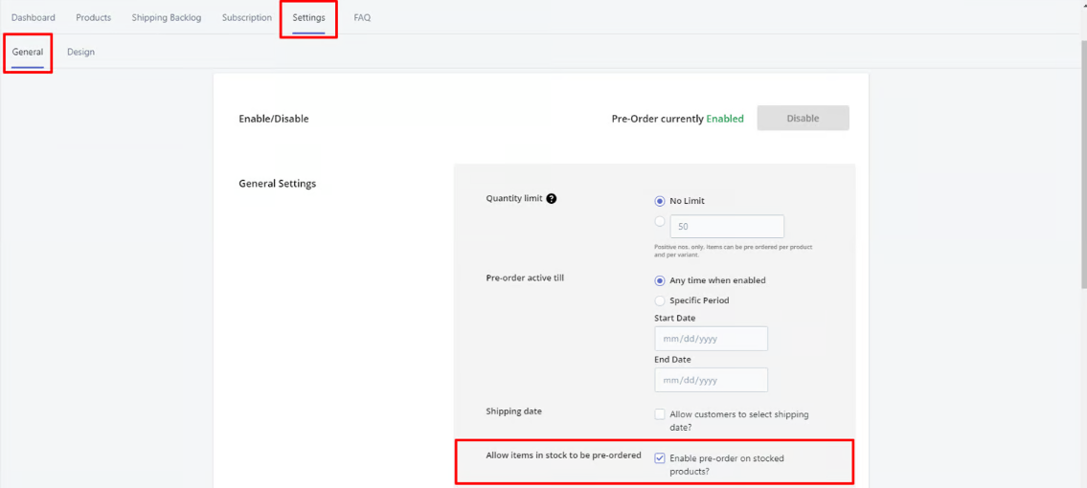The image size is (1087, 488).
Task: Click the Quantity limit help icon
Action: 552,199
